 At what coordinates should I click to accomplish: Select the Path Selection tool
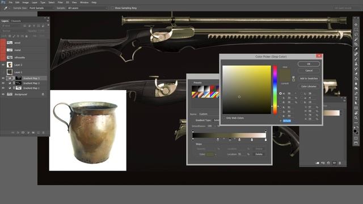coord(356,103)
